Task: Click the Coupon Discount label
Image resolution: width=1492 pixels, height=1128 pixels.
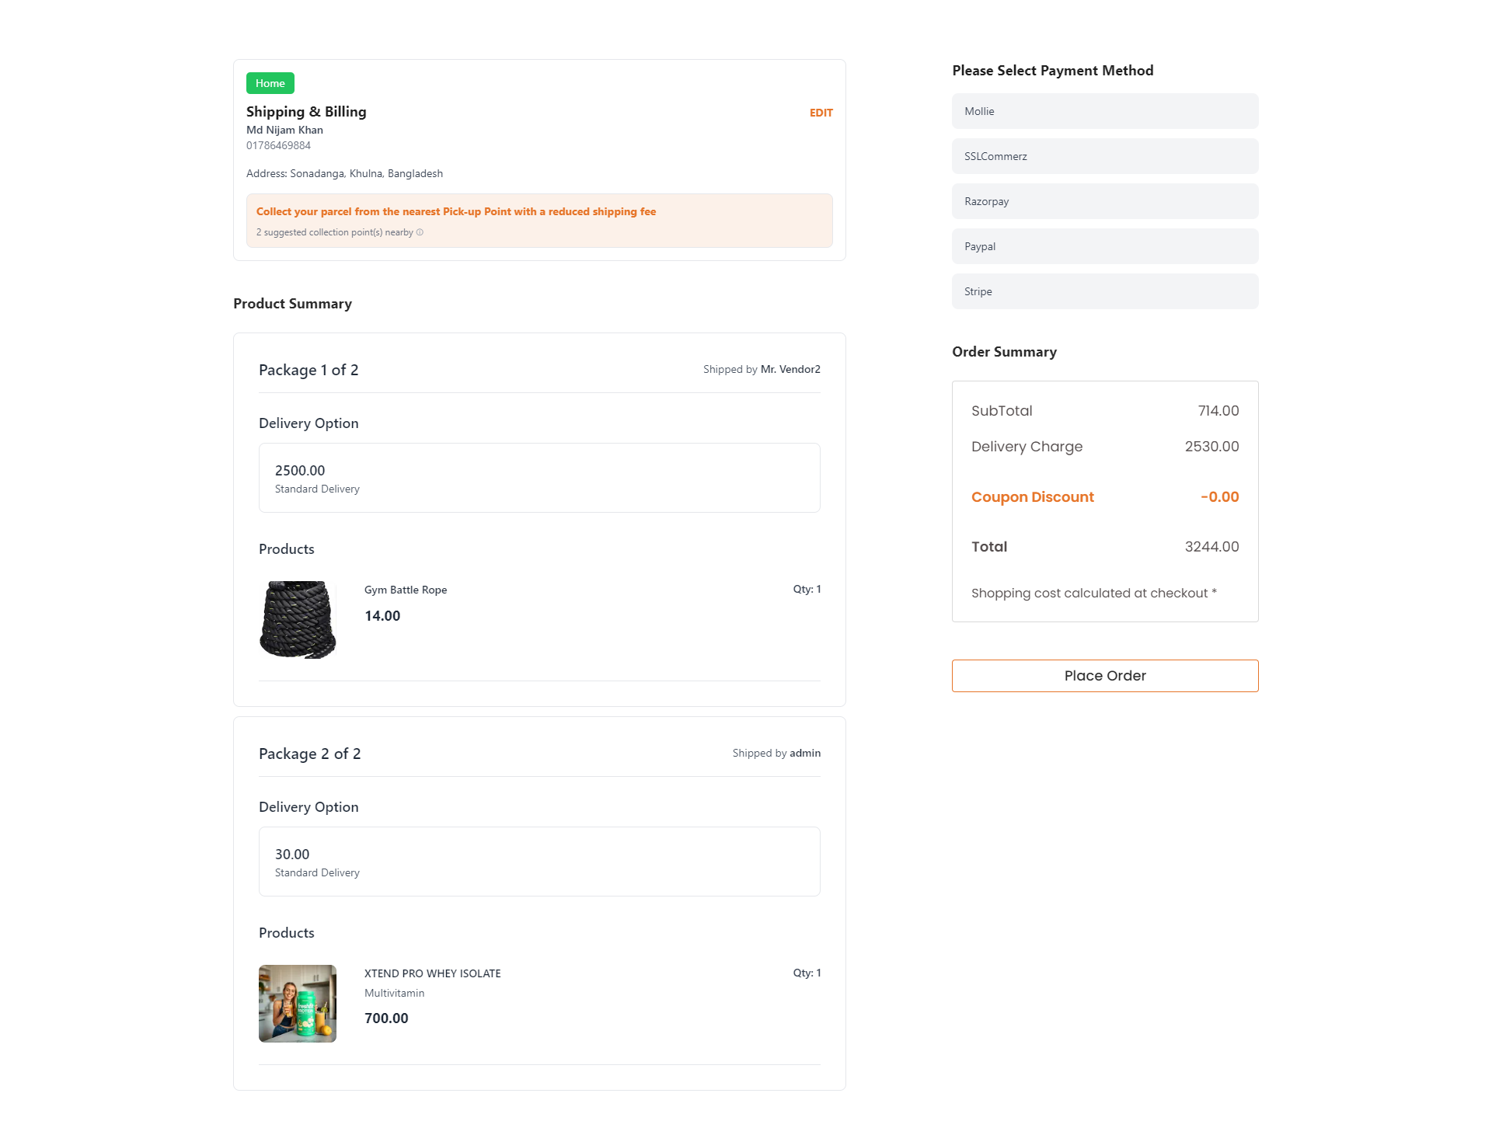Action: (1032, 497)
